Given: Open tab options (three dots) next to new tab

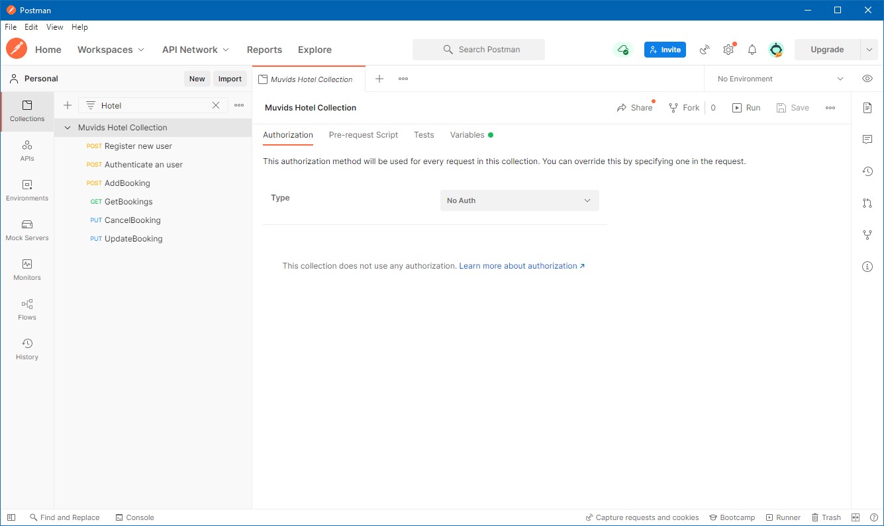Looking at the screenshot, I should pyautogui.click(x=403, y=79).
